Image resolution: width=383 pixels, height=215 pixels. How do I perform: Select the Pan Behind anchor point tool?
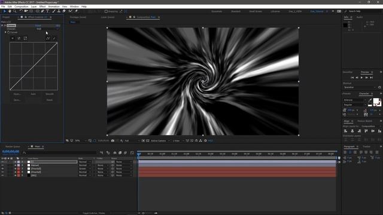pyautogui.click(x=31, y=11)
